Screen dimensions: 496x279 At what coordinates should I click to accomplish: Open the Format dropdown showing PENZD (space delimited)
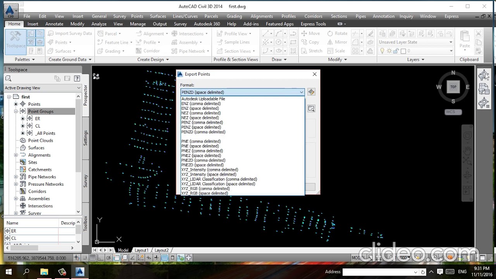[243, 92]
